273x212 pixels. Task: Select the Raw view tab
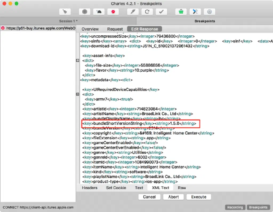[x=182, y=188]
